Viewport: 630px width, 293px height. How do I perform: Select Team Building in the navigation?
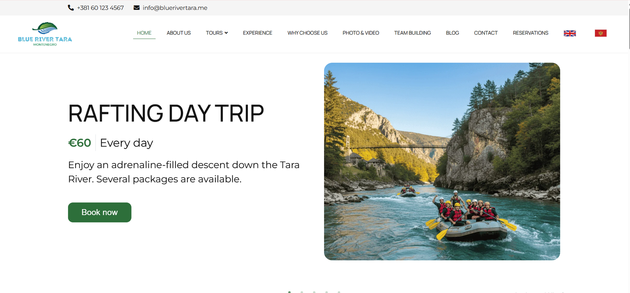(x=412, y=33)
